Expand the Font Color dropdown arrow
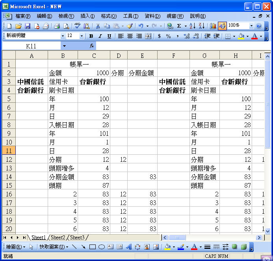 (261, 36)
